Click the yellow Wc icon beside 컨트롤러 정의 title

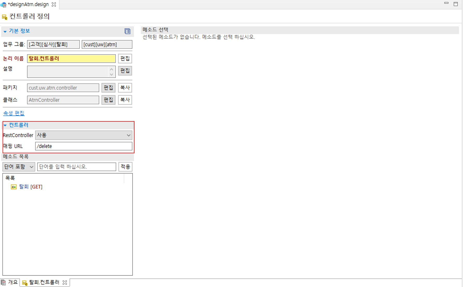pyautogui.click(x=4, y=17)
